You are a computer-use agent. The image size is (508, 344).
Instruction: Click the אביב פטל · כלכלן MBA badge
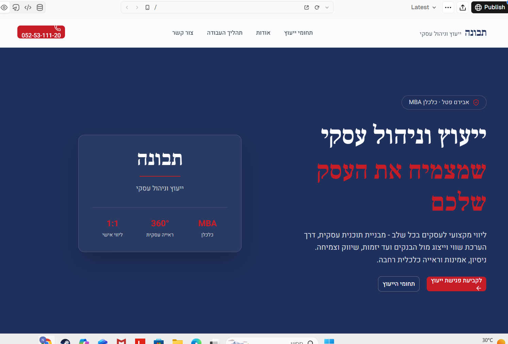[x=444, y=102]
